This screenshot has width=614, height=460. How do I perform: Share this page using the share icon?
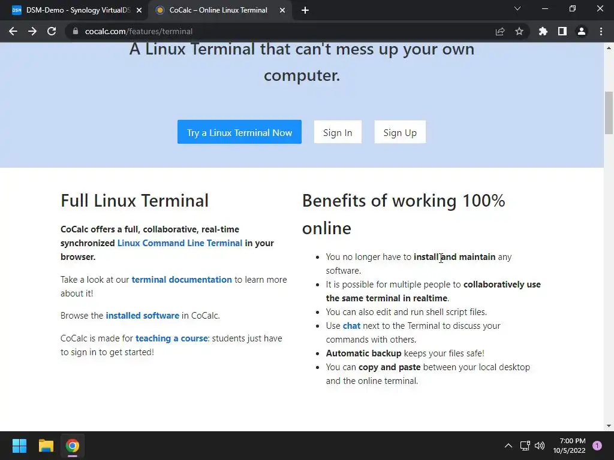click(500, 31)
